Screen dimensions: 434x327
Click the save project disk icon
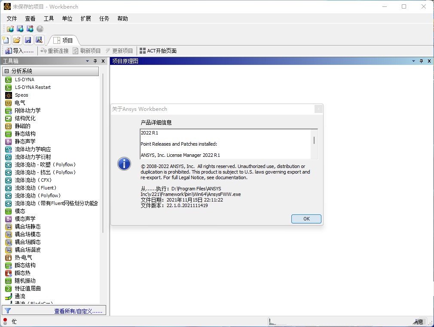click(28, 40)
